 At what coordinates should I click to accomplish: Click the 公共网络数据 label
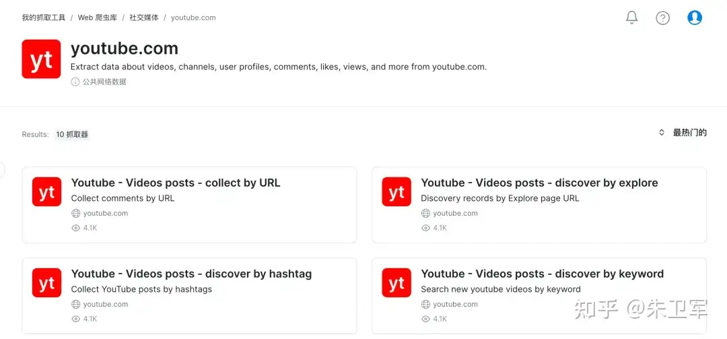[104, 82]
